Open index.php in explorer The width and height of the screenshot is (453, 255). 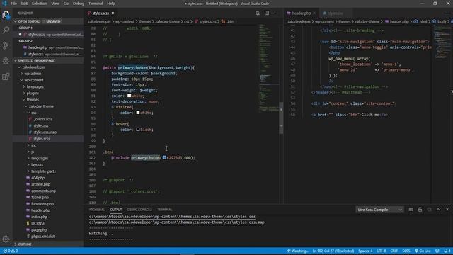click(40, 217)
